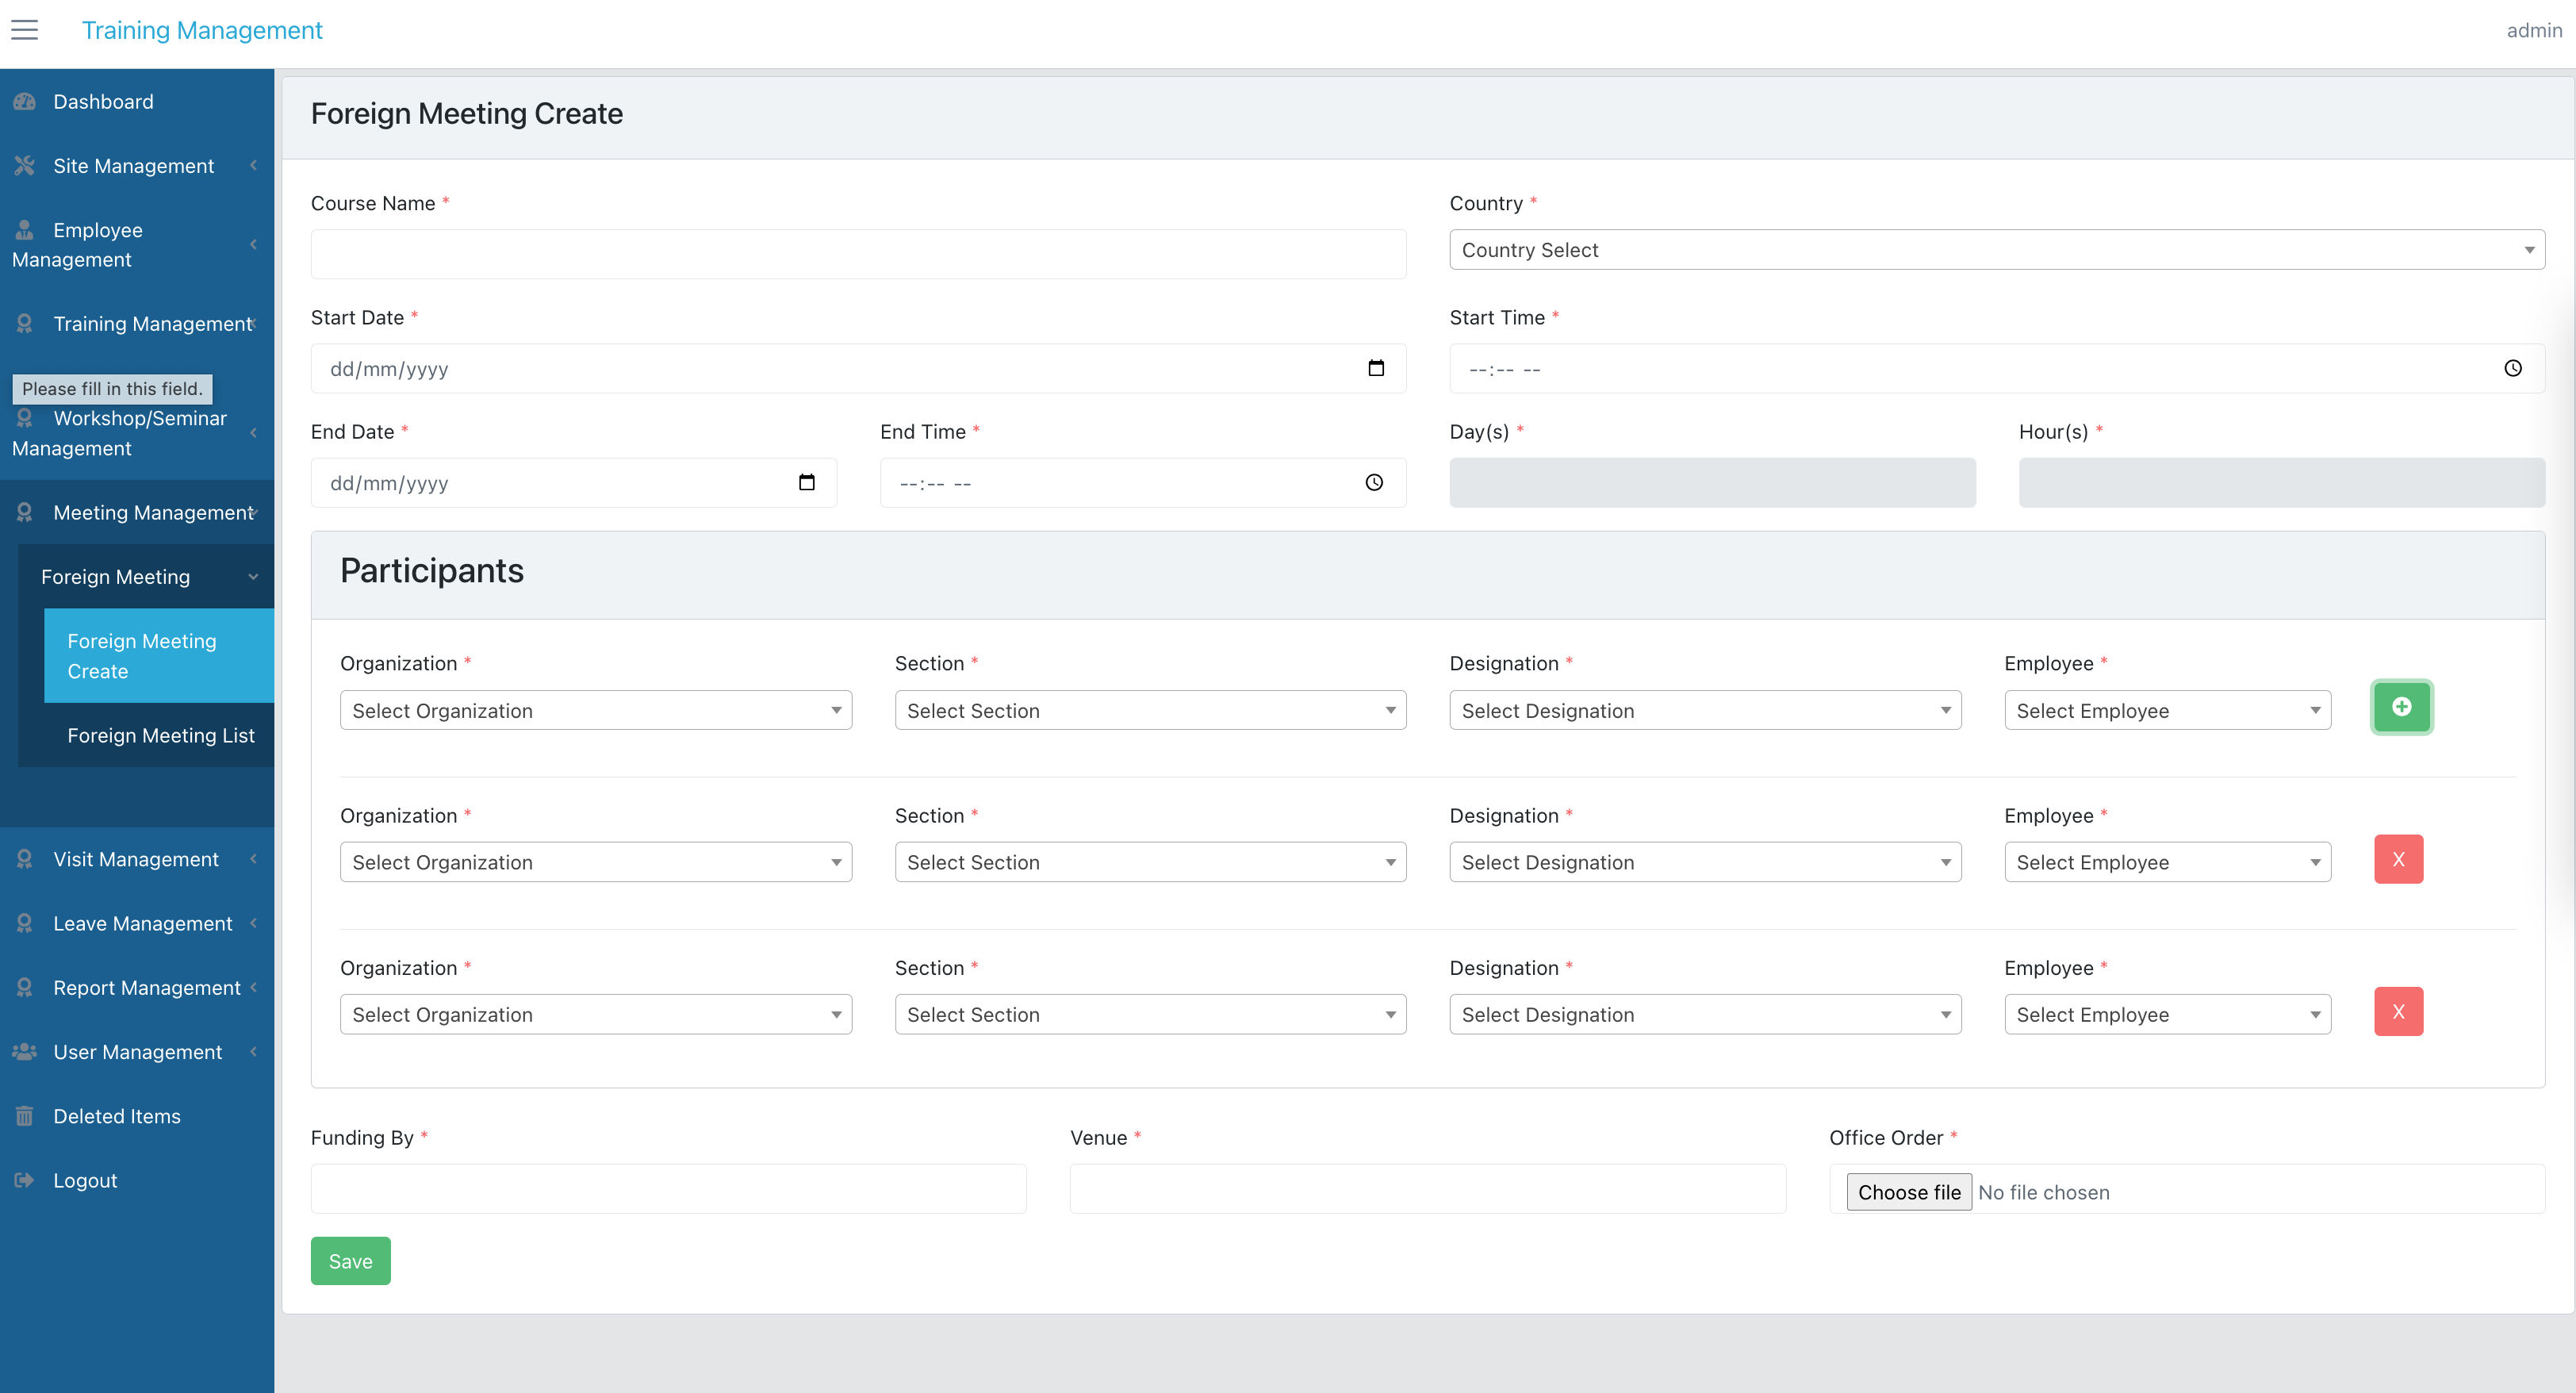Remove second participant row with red X
Viewport: 2576px width, 1393px height.
pos(2398,859)
